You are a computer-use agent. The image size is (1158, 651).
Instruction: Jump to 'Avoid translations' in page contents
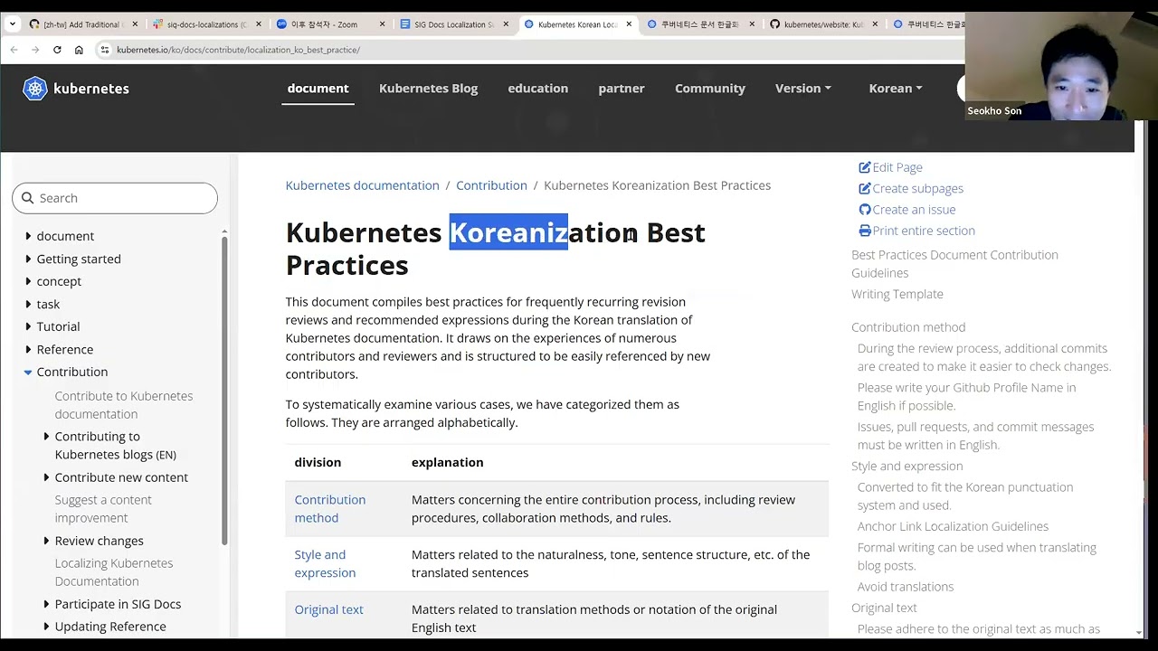coord(905,587)
